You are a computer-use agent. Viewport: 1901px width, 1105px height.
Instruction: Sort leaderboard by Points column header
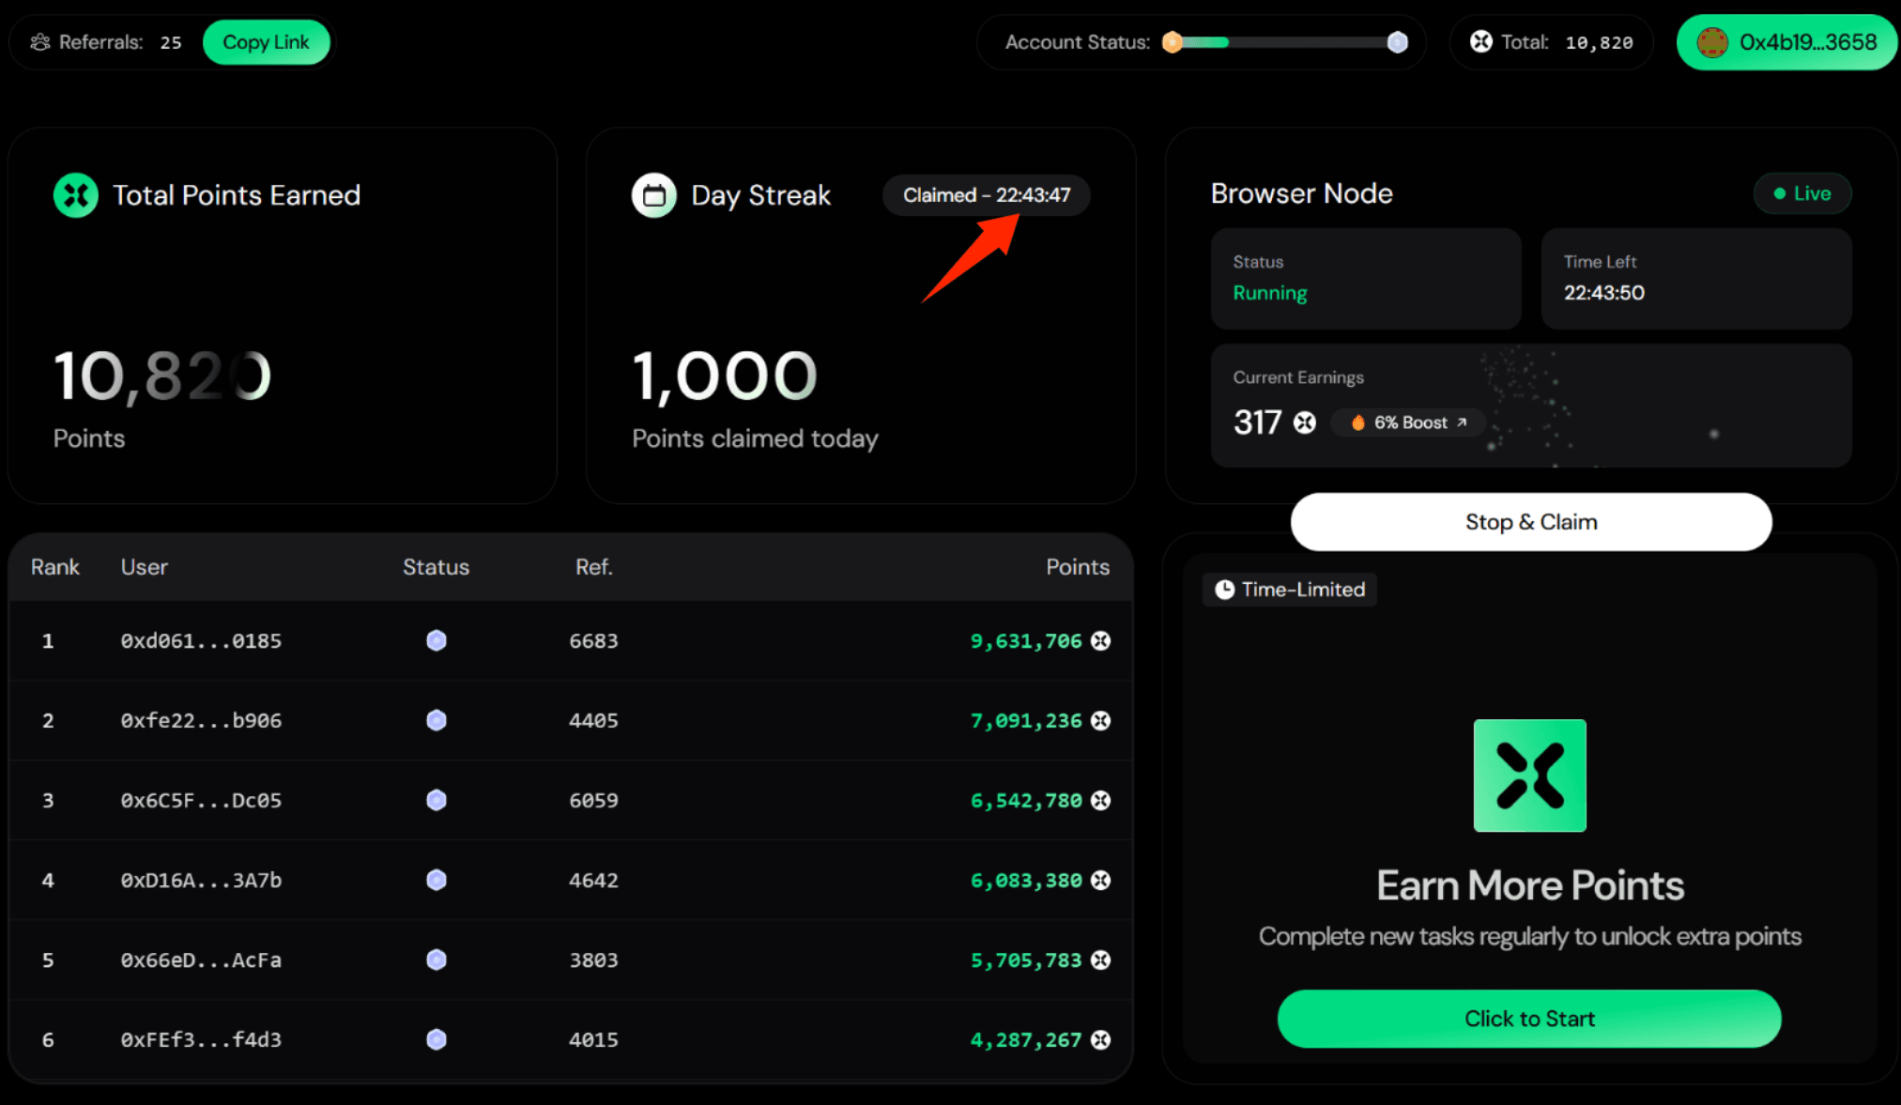click(1077, 567)
